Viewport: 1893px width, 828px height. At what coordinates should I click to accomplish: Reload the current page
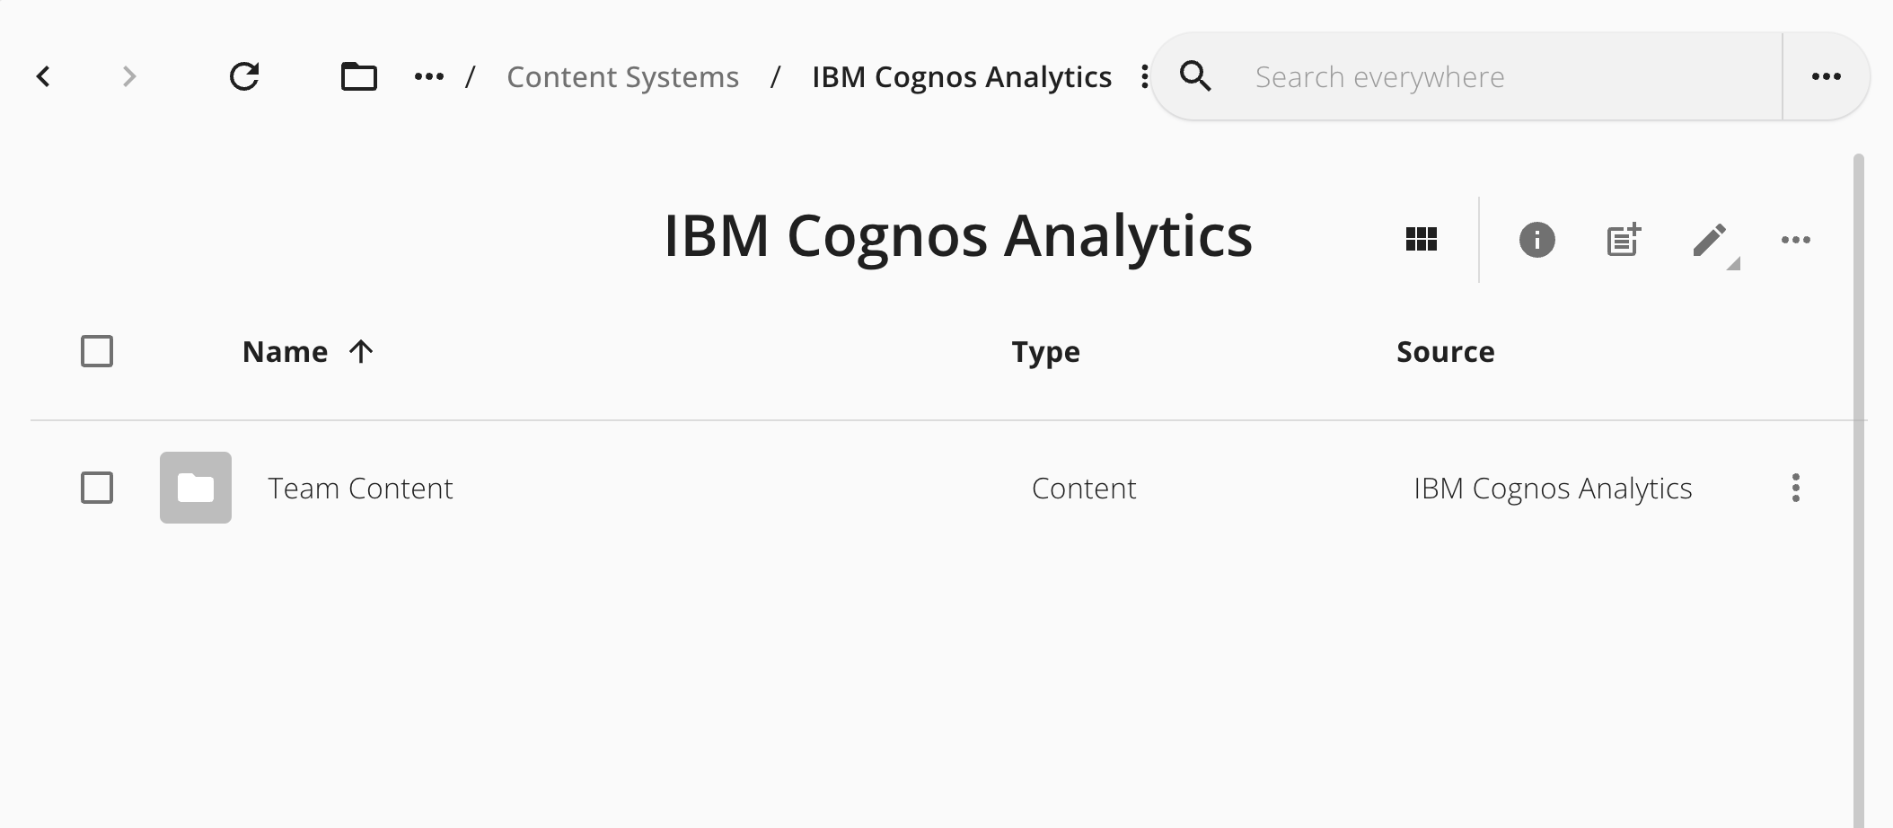244,76
